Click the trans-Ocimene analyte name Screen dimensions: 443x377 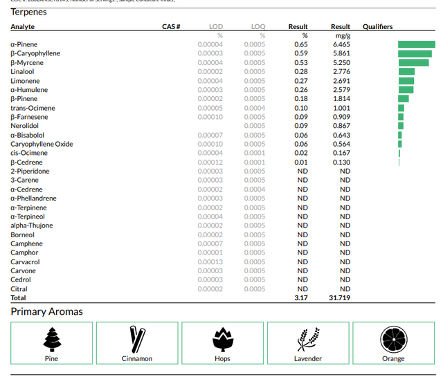point(33,108)
